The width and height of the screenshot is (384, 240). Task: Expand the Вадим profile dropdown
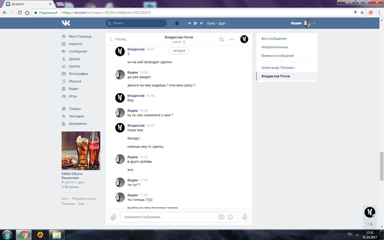pos(314,23)
